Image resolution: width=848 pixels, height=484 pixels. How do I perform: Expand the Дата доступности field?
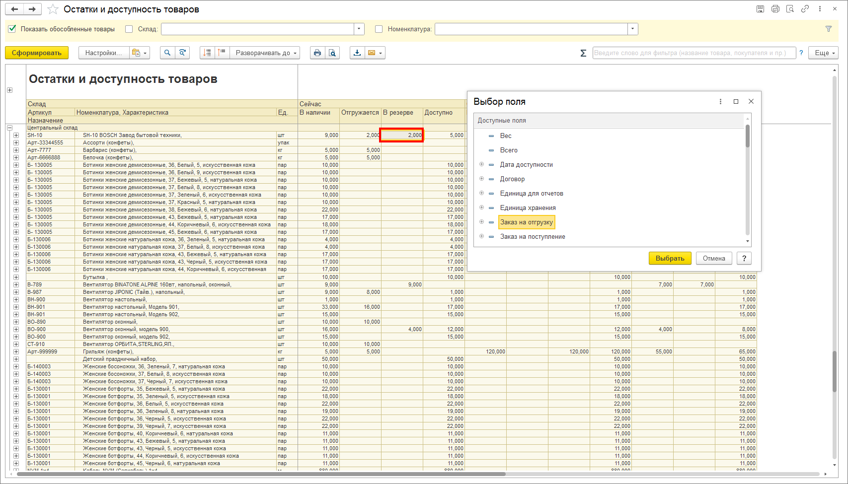(x=481, y=164)
